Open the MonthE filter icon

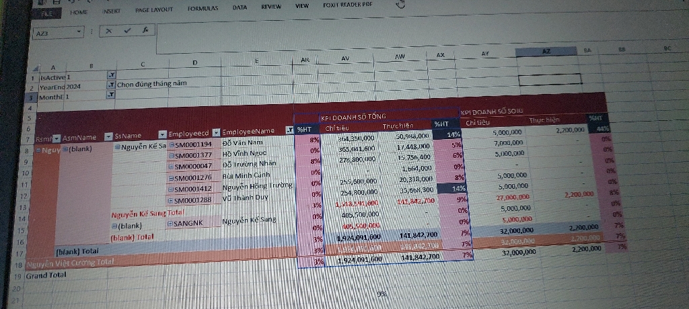coord(112,95)
